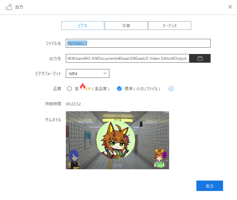Select the 高 high quality radio button
This screenshot has height=200, width=237.
point(69,89)
